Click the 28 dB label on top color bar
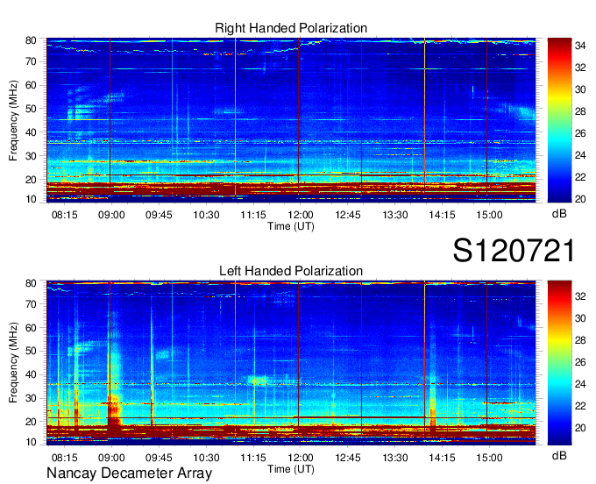Screen dimensions: 596x484 point(580,111)
